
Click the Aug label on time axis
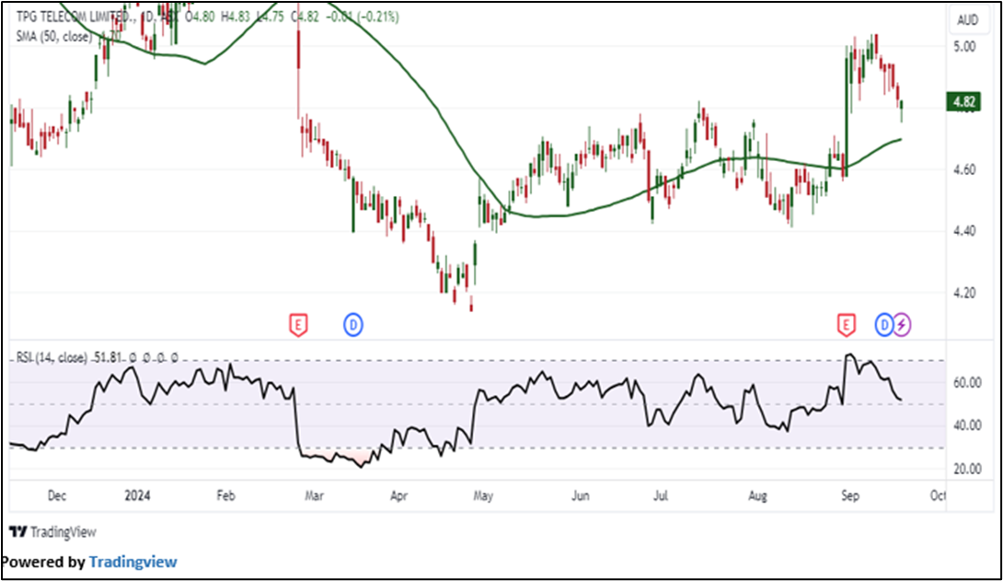(x=758, y=496)
